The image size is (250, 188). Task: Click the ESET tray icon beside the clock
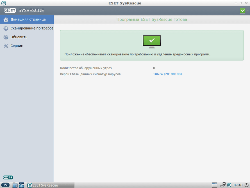[x=229, y=185]
